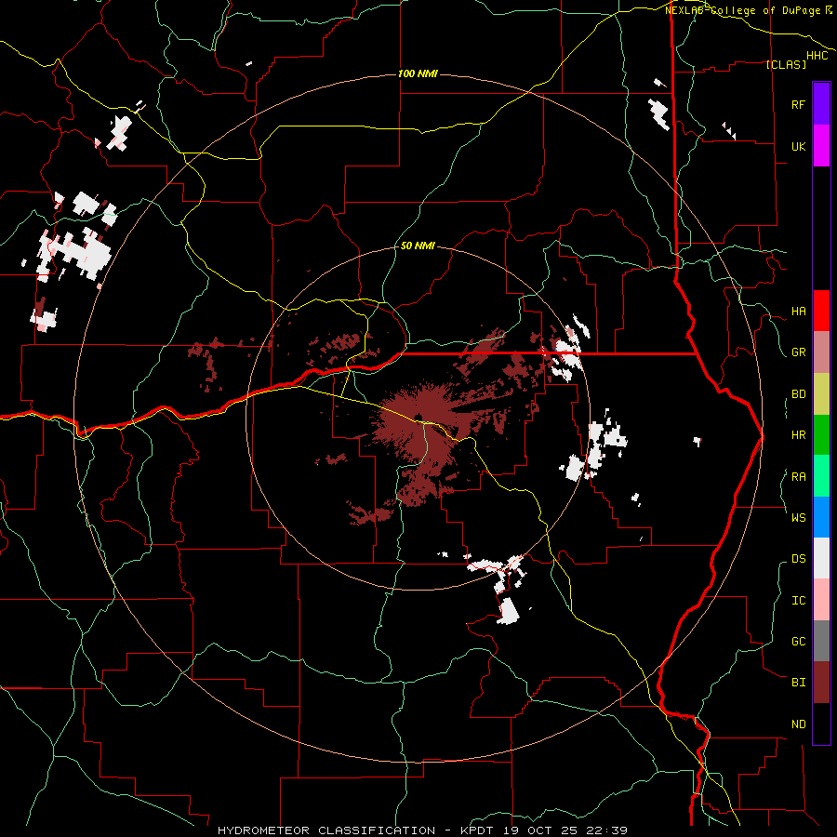Image resolution: width=837 pixels, height=837 pixels.
Task: Click the [CLAS] label text
Action: (786, 64)
